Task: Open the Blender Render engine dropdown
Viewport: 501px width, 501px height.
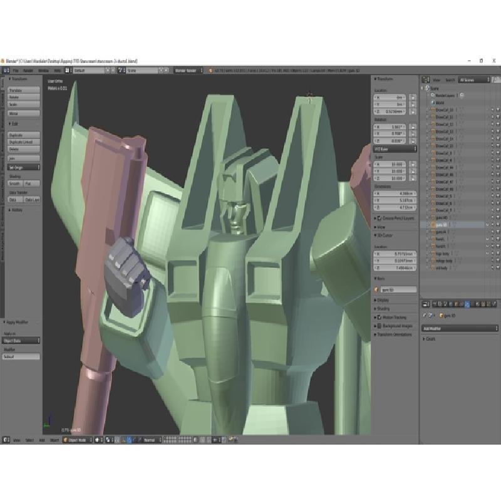Action: click(x=189, y=70)
